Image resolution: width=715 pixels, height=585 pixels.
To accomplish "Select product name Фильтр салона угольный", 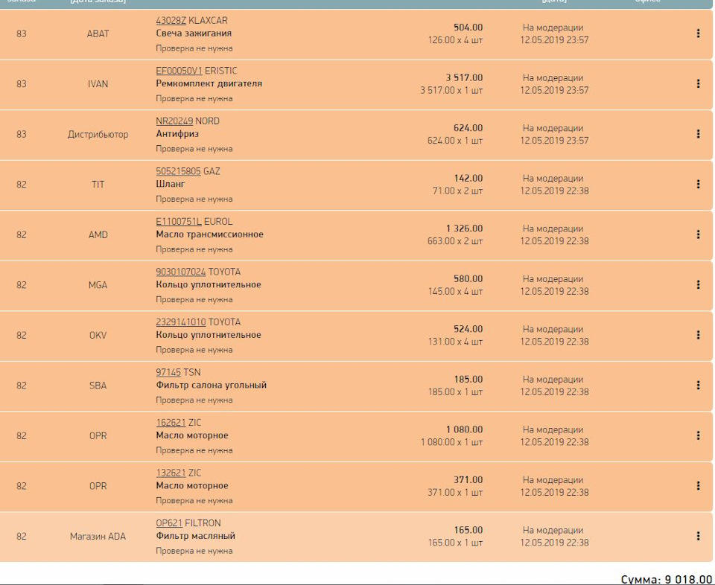I will (x=211, y=385).
